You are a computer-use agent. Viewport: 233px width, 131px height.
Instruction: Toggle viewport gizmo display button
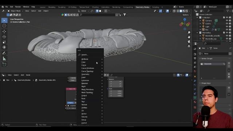(161, 11)
